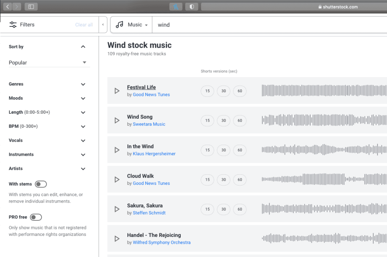Viewport: 387px width, 257px height.
Task: Play the Sakura, Sakura track
Action: pyautogui.click(x=117, y=209)
